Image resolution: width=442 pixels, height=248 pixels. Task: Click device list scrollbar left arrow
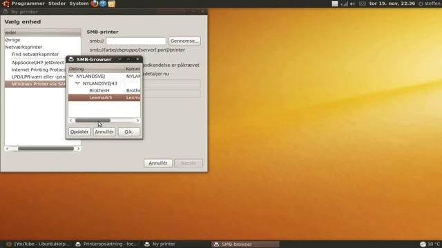7,149
